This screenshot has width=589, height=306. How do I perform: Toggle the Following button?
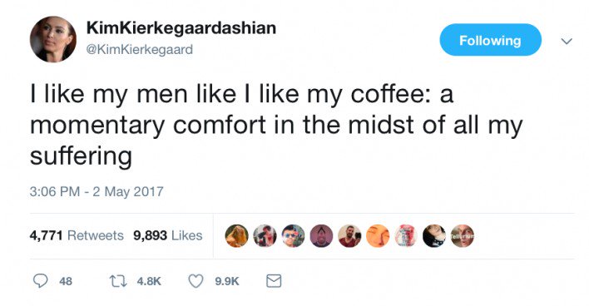(491, 40)
